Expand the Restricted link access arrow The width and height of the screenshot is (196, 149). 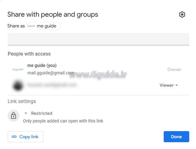point(26,113)
